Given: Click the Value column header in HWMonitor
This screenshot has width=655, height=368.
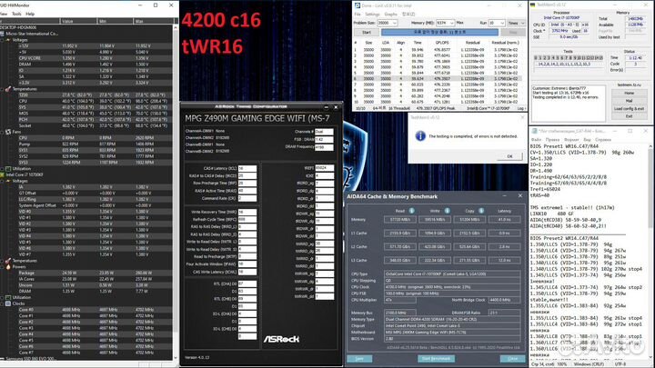Looking at the screenshot, I should coord(78,21).
